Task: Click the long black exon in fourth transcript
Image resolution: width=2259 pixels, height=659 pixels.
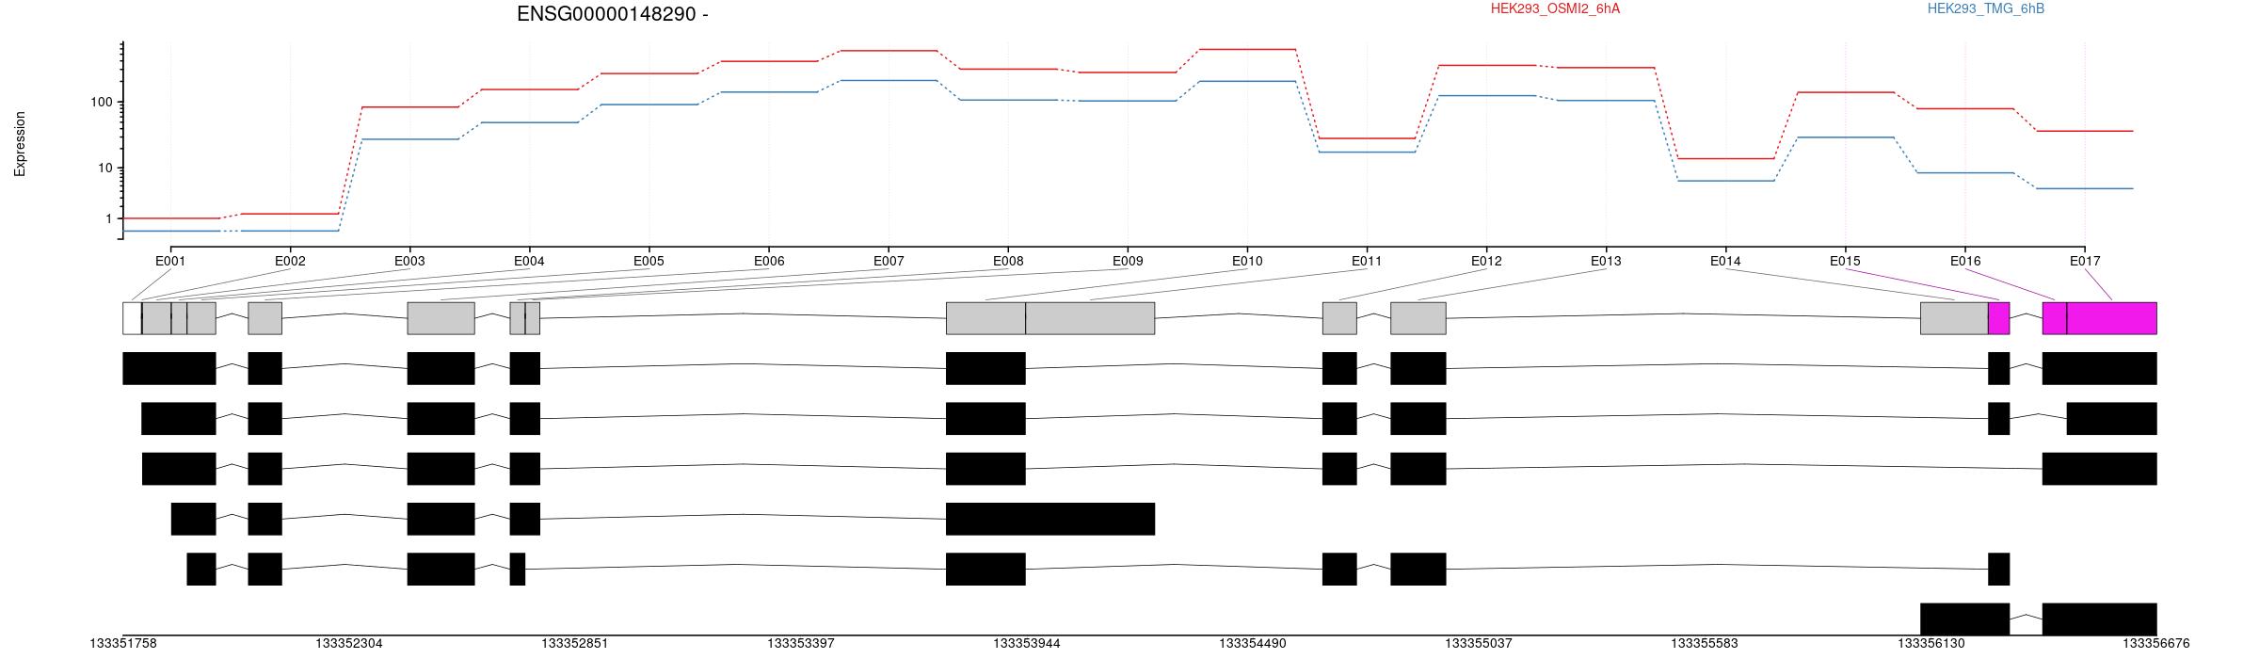Action: click(1050, 519)
